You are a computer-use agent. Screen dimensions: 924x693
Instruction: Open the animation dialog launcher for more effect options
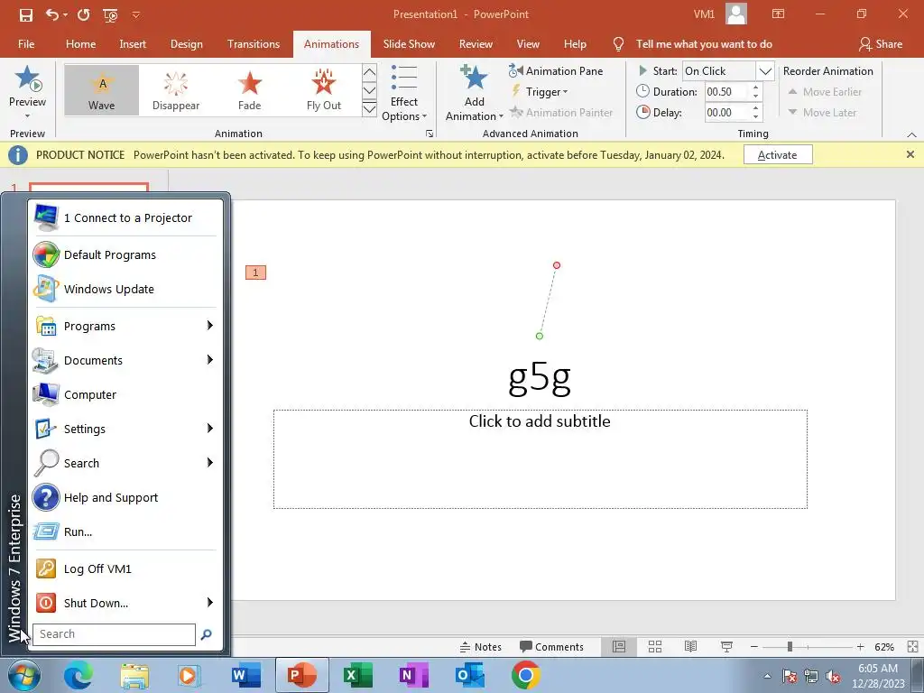point(430,134)
